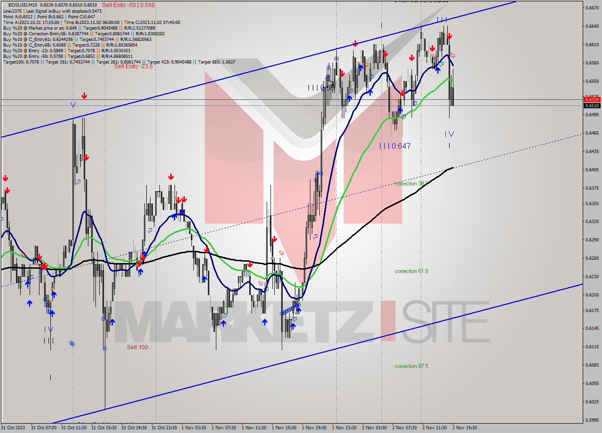The height and width of the screenshot is (433, 602).
Task: Click the 0.6350 price axis label
Action: tap(591, 204)
